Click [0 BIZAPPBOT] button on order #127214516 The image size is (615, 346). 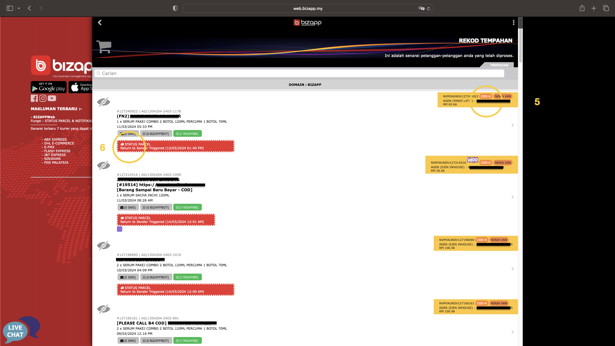pyautogui.click(x=156, y=207)
